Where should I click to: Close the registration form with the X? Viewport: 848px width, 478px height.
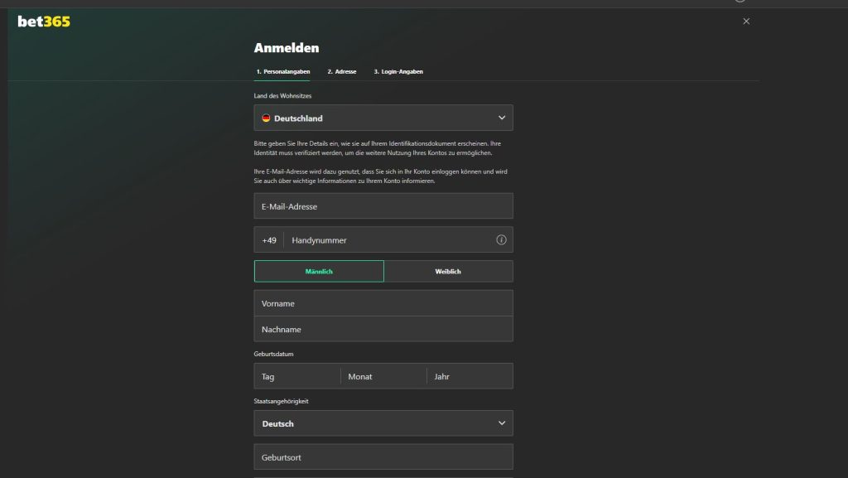746,22
